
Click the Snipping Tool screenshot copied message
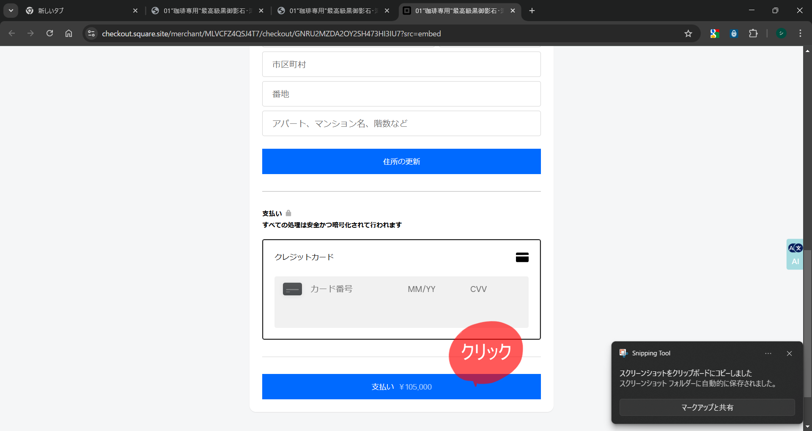686,373
